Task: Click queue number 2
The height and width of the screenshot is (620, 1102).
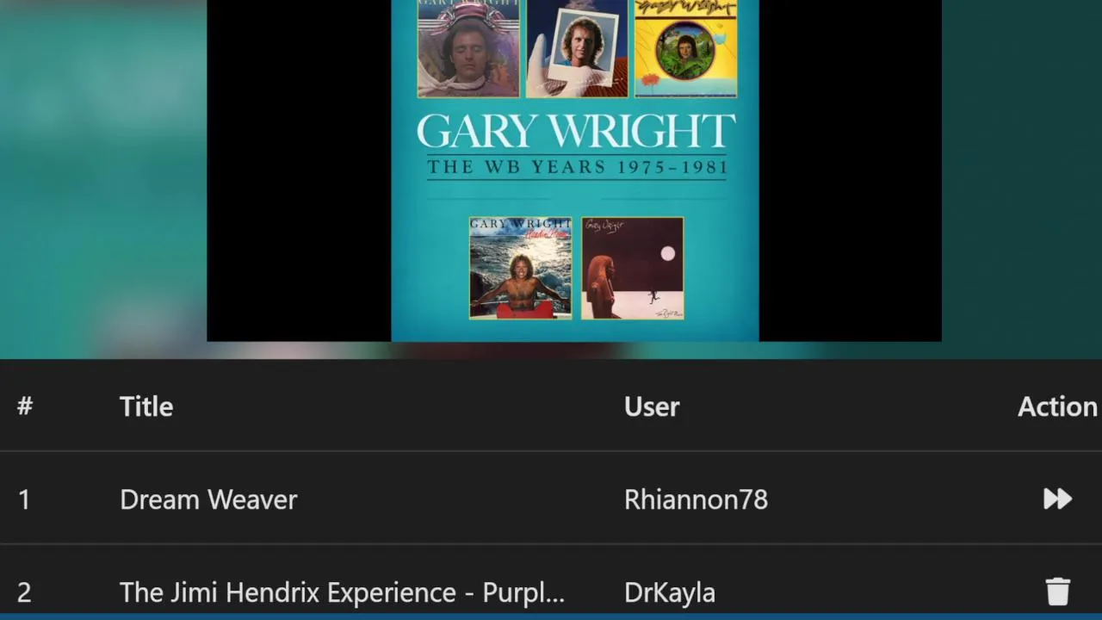Action: (x=24, y=592)
